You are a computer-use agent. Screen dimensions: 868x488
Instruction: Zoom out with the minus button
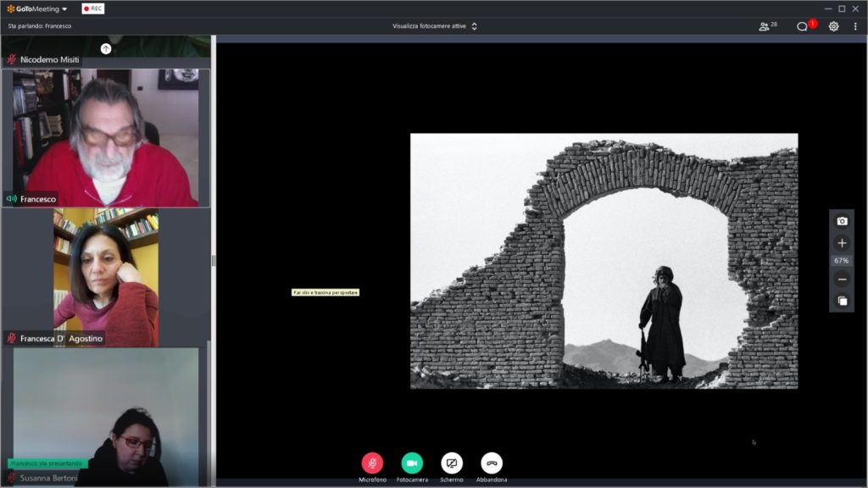(x=842, y=280)
